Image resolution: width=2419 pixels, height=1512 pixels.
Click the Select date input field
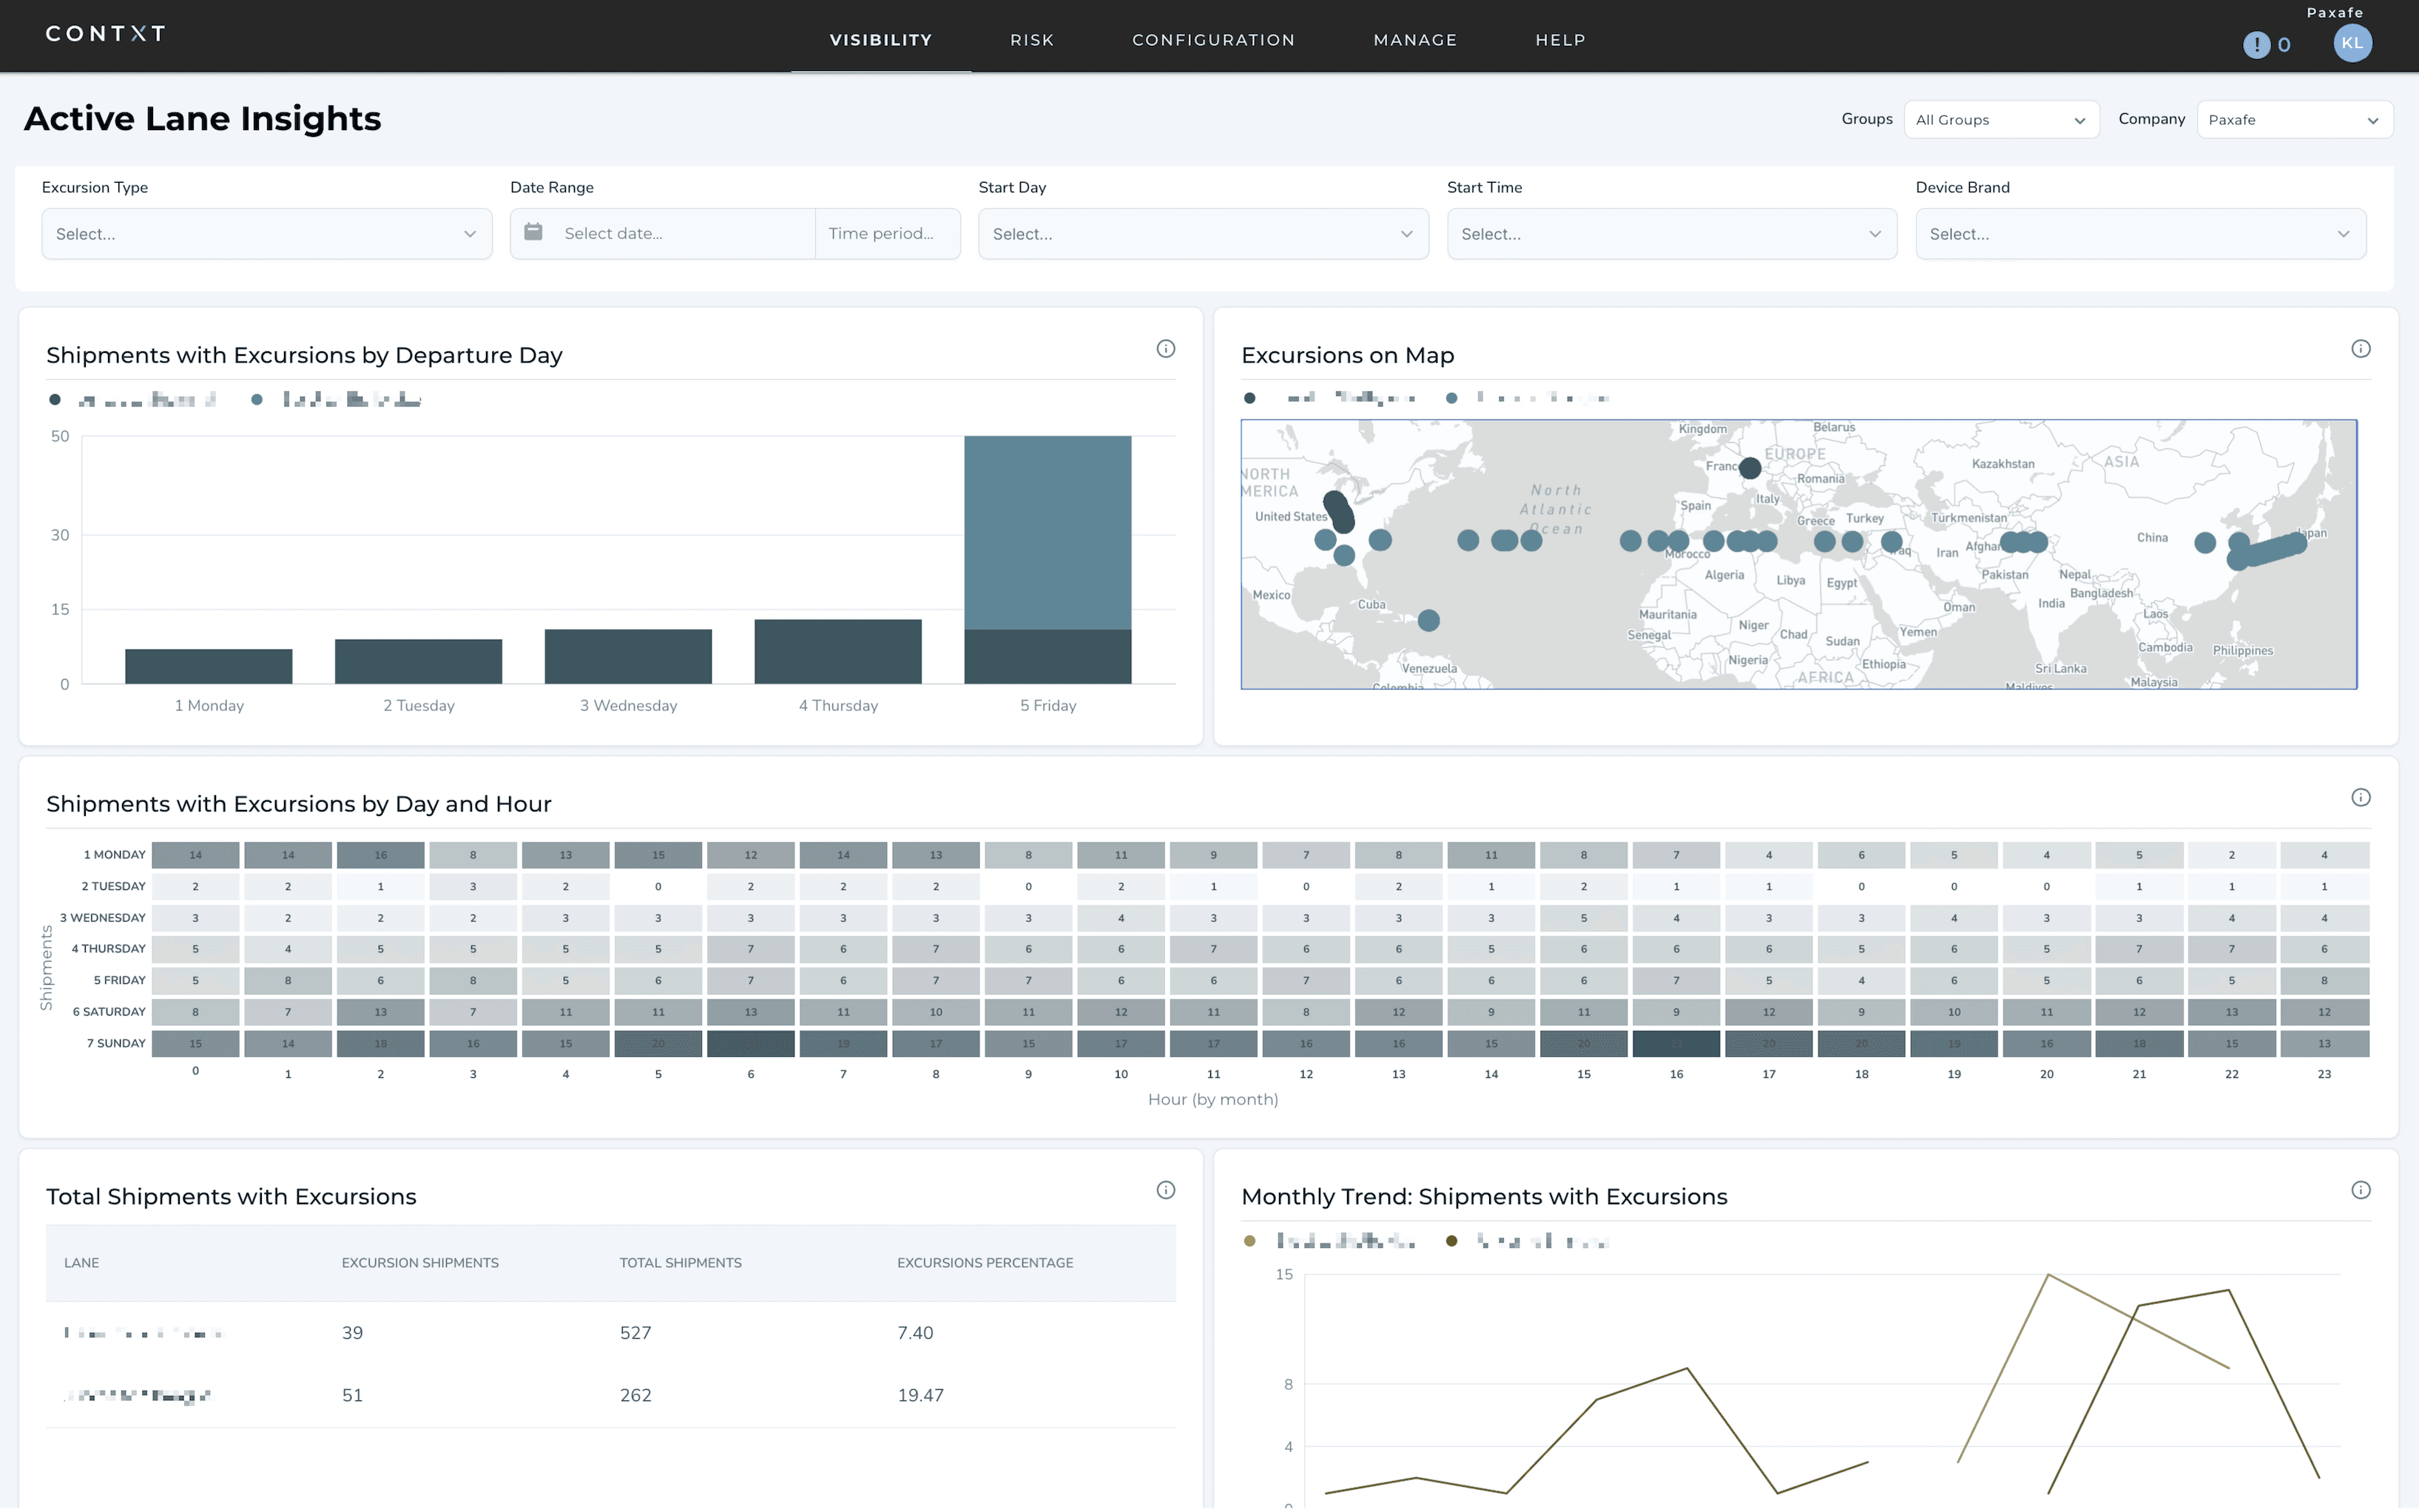tap(660, 233)
